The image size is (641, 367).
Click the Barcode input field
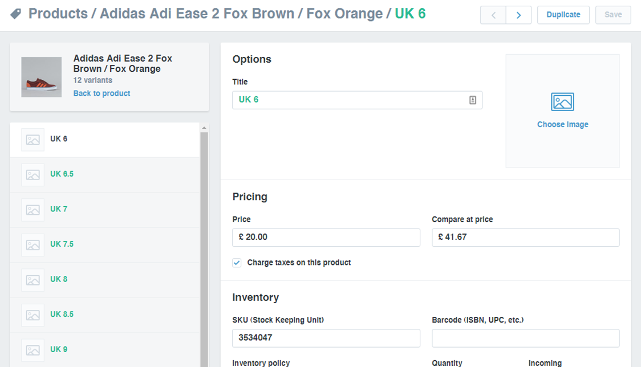pyautogui.click(x=525, y=338)
